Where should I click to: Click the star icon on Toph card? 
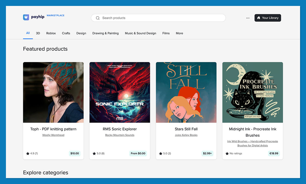tap(28, 154)
